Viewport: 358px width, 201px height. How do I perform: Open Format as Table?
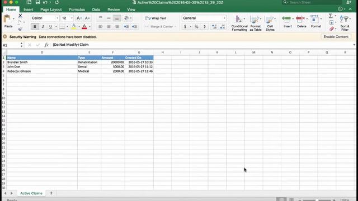[x=255, y=23]
